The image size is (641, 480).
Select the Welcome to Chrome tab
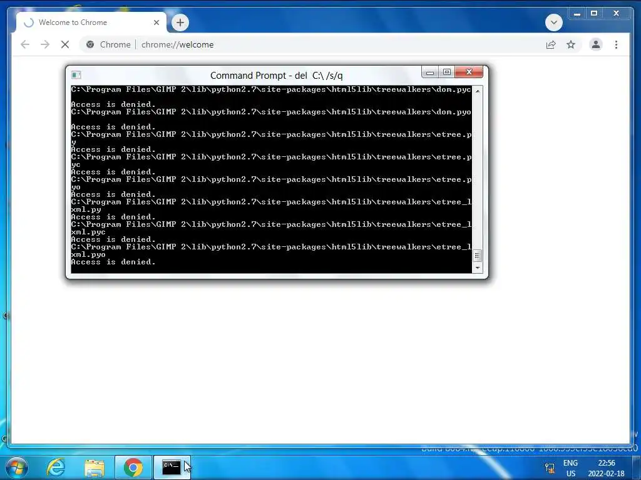click(x=91, y=22)
